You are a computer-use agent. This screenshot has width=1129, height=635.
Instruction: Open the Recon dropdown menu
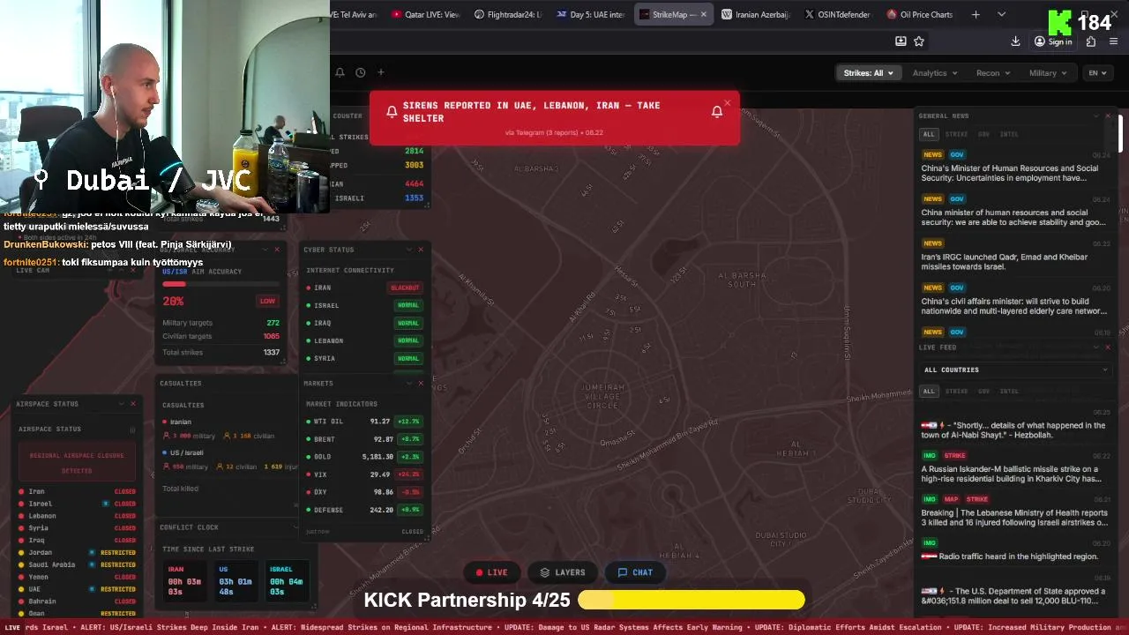[993, 73]
